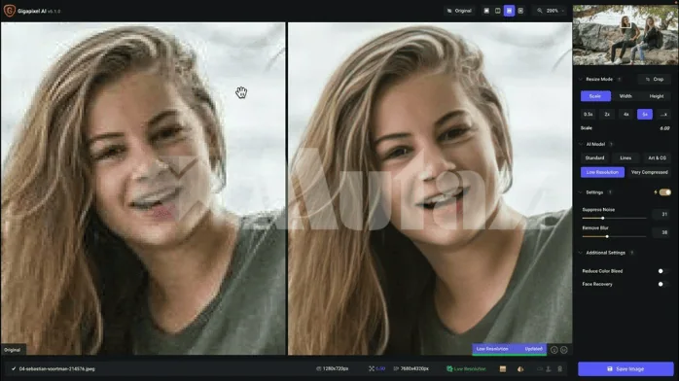The width and height of the screenshot is (679, 381).
Task: Click the Original label on left preview
Action: [x=13, y=350]
